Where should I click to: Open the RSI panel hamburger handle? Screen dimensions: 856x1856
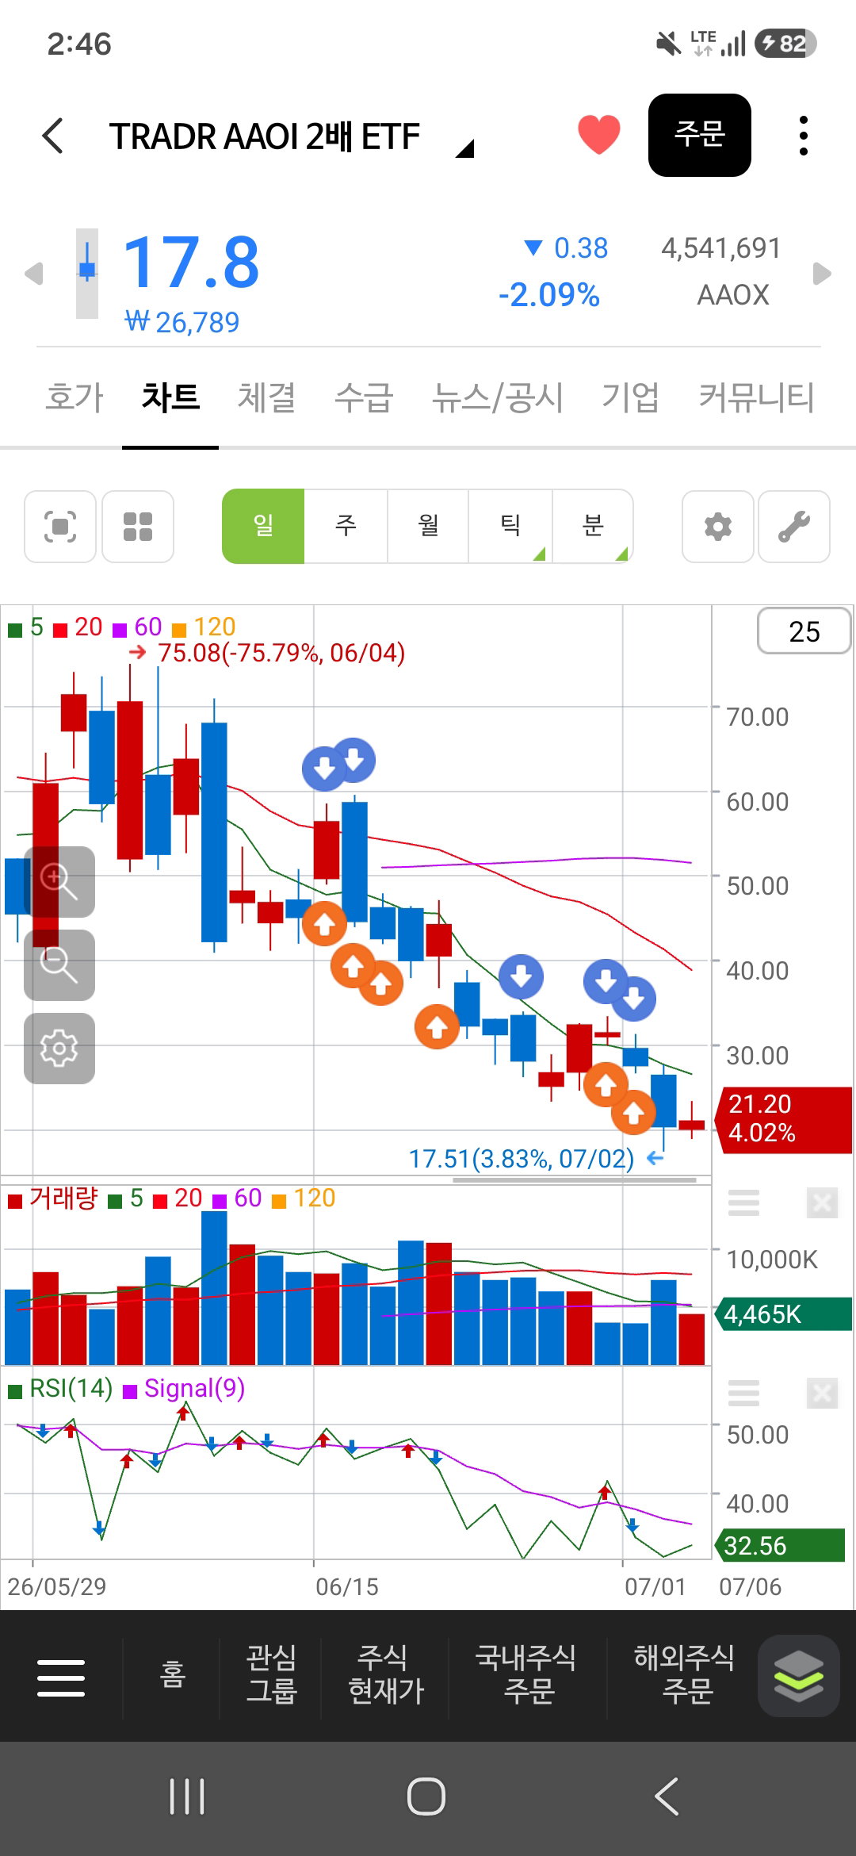[743, 1394]
